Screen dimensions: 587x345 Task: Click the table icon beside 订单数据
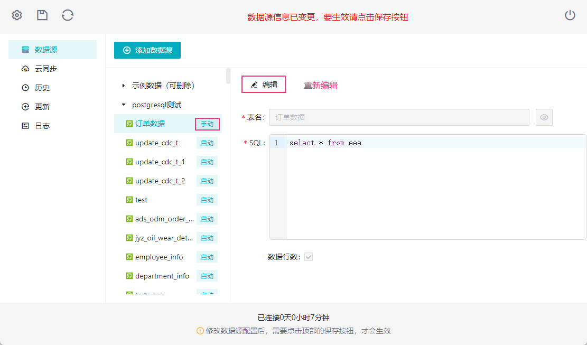(x=129, y=124)
